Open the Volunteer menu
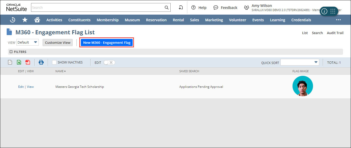351x148 pixels. 237,20
